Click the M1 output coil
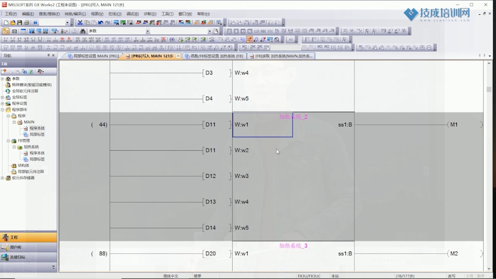Screen dimensions: 496x279 tap(465, 125)
